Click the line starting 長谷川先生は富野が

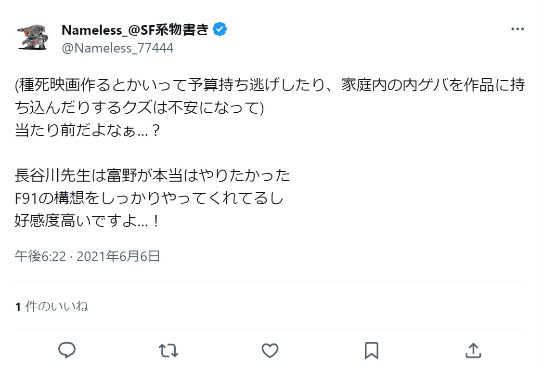coord(153,176)
